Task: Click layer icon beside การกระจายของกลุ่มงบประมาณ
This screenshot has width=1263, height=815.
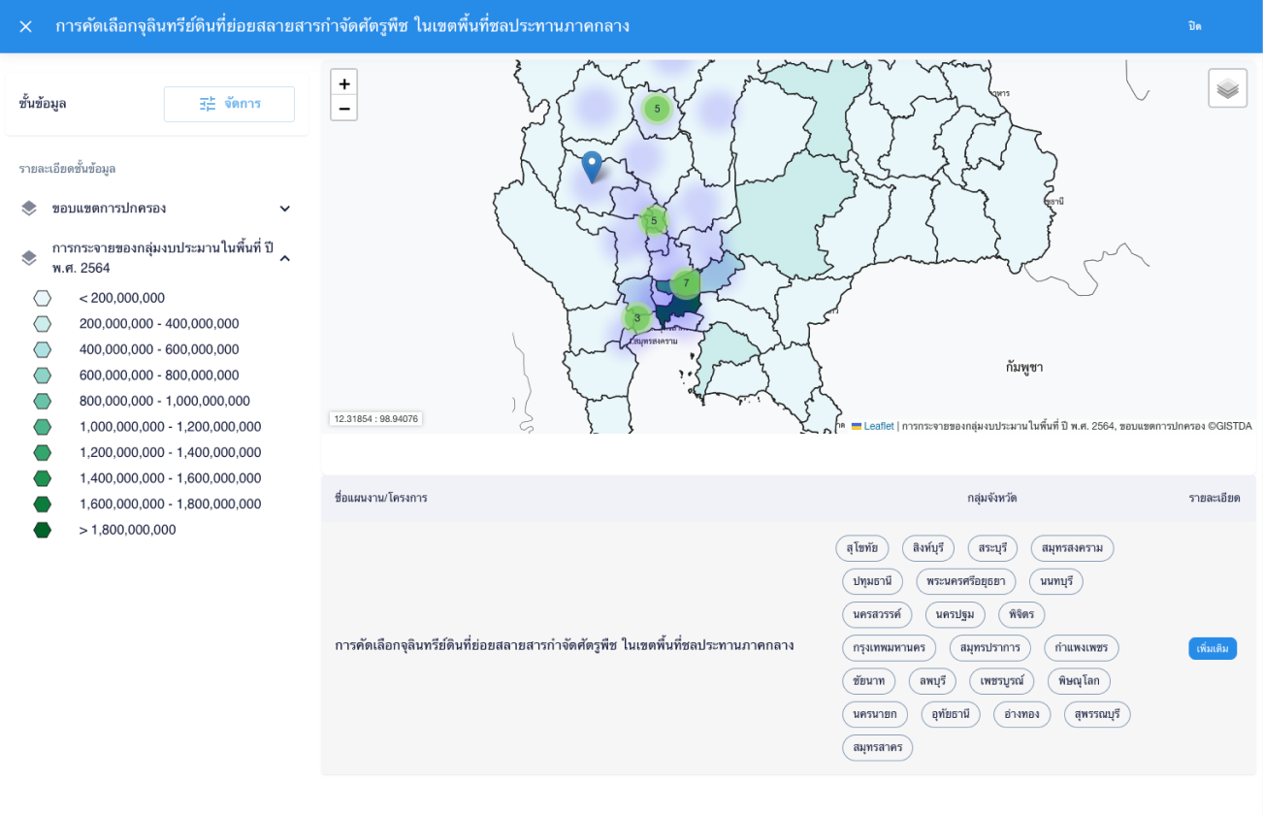Action: point(29,258)
